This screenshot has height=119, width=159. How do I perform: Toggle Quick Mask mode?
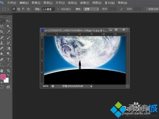click(2, 87)
